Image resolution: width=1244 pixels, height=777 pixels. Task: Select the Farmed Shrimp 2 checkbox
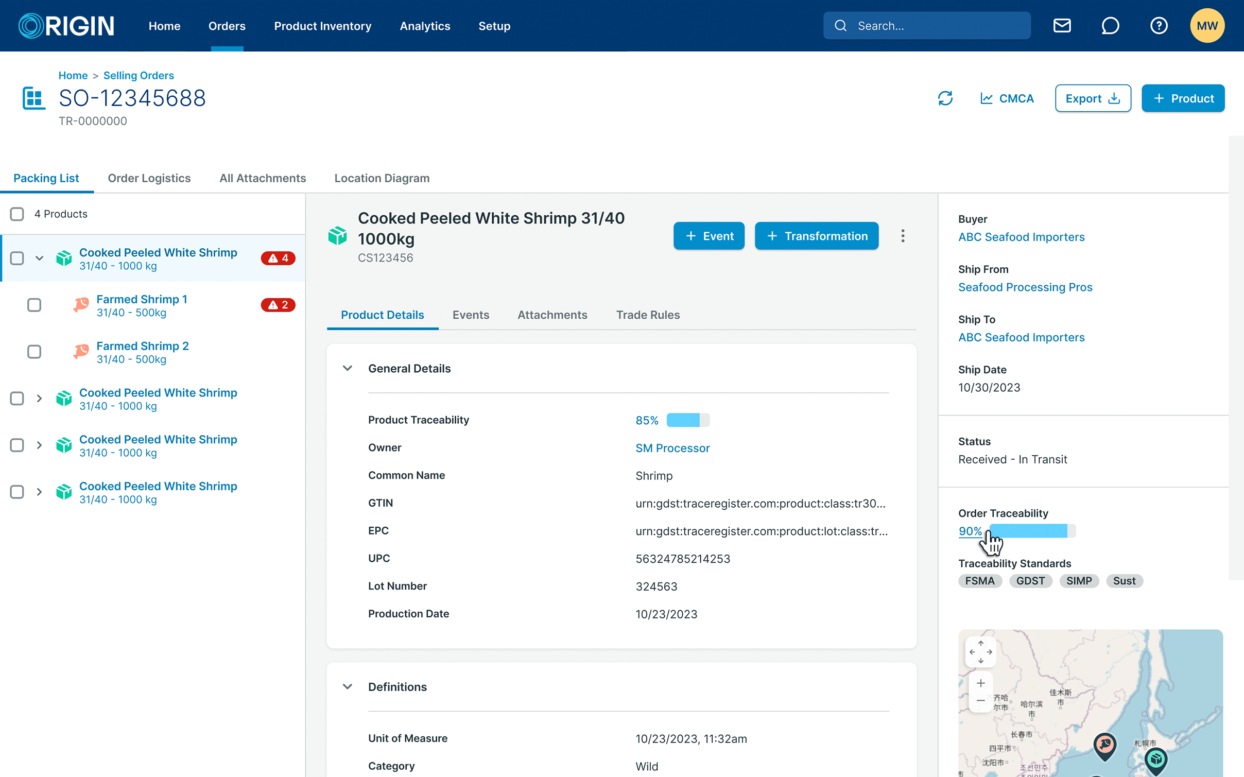34,352
